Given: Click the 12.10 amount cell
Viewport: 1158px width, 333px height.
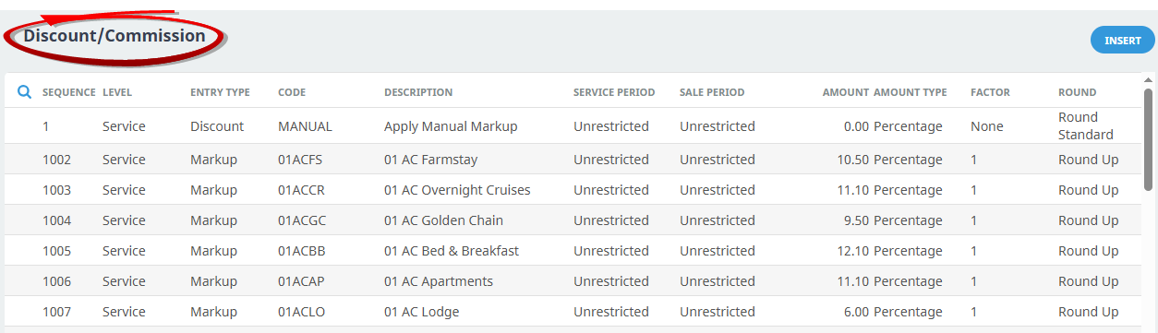Looking at the screenshot, I should 853,251.
